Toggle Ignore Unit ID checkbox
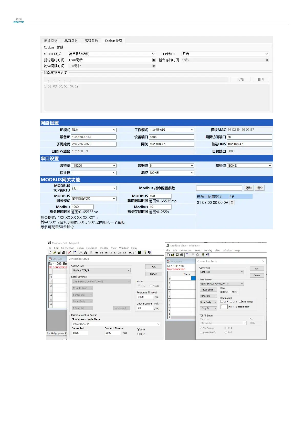This screenshot has width=305, height=432. (201, 332)
